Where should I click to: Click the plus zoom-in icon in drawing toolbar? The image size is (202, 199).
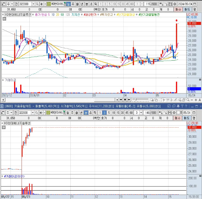coord(196,100)
